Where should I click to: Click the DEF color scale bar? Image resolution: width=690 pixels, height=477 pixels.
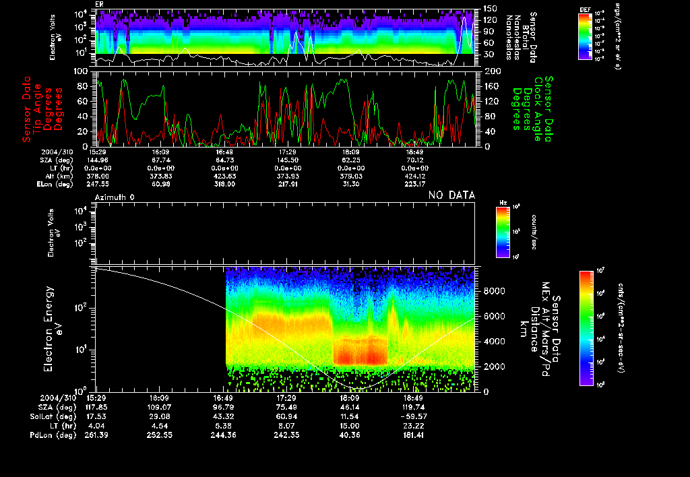(585, 36)
